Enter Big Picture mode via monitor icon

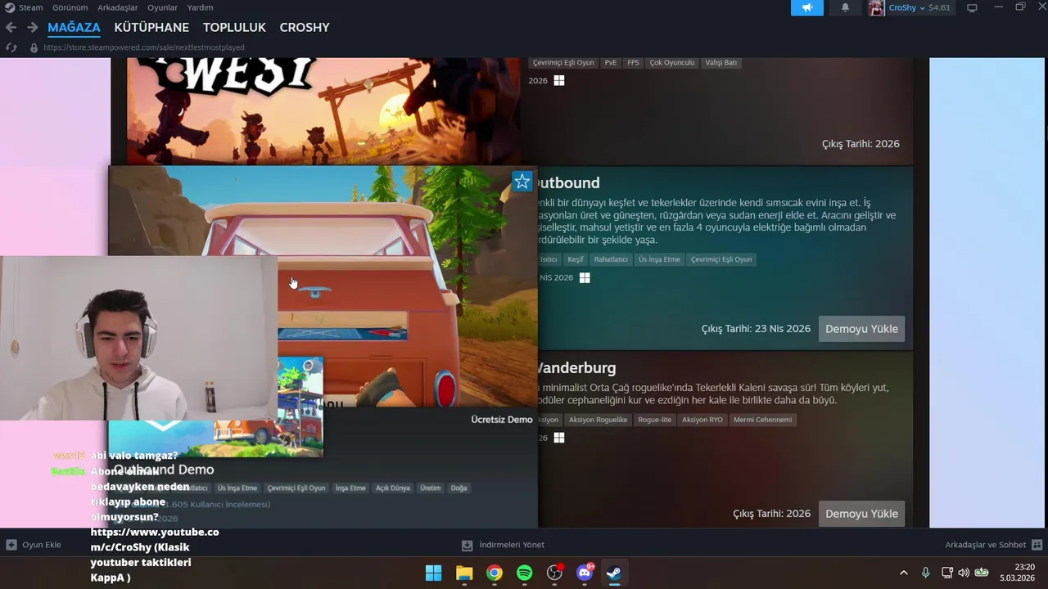[972, 7]
